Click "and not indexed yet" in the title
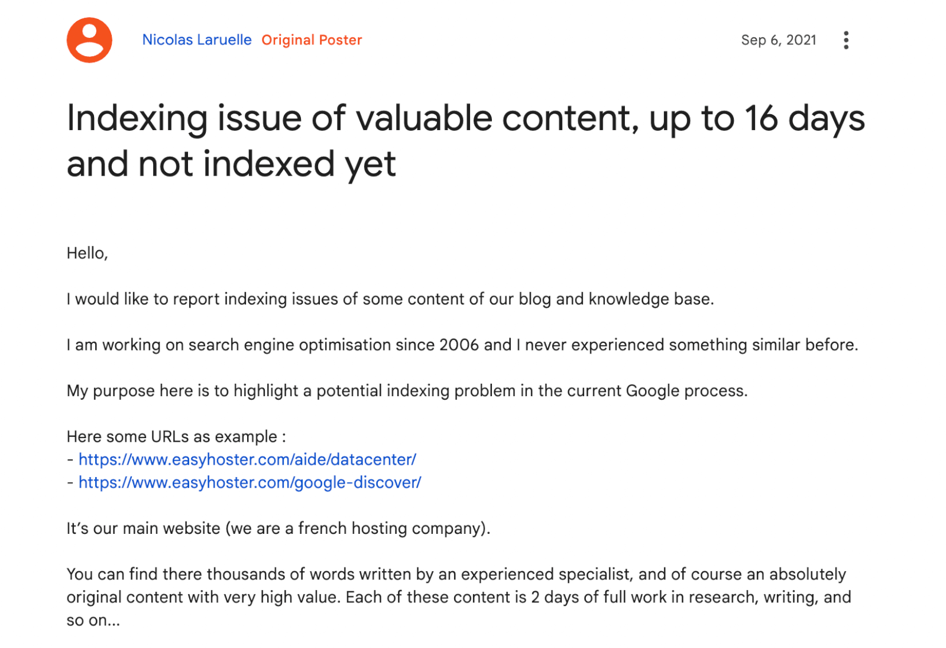 point(231,164)
